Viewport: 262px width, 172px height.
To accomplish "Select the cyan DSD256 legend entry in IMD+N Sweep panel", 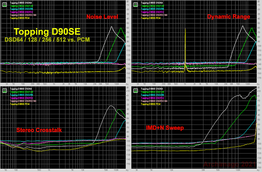I will (152, 95).
